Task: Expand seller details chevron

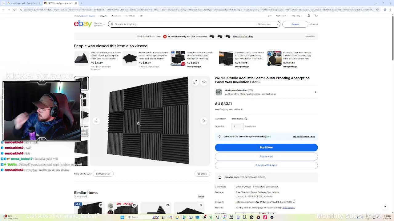Action: click(315, 92)
